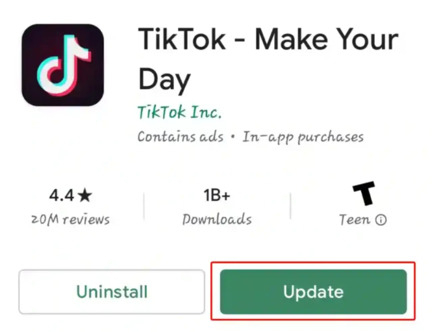Click the star icon beside 4.4
The width and height of the screenshot is (432, 332).
(x=85, y=195)
